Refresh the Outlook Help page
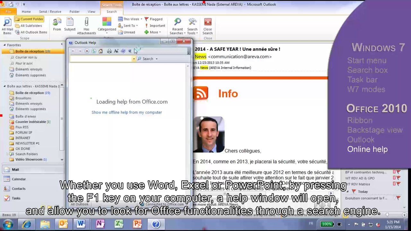The height and width of the screenshot is (231, 411). (94, 51)
